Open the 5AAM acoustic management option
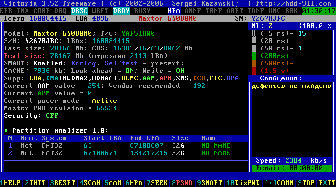This screenshot has width=336, height=187. coord(113,183)
